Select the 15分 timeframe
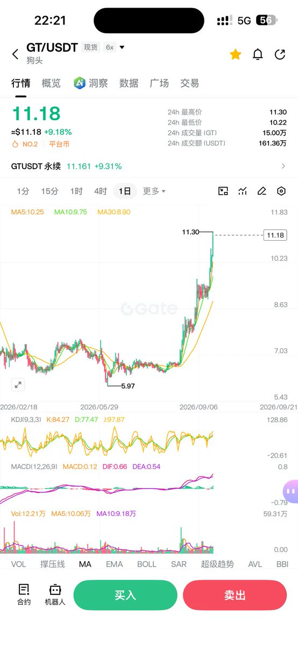Screen dimensions: 298x645 tap(49, 191)
